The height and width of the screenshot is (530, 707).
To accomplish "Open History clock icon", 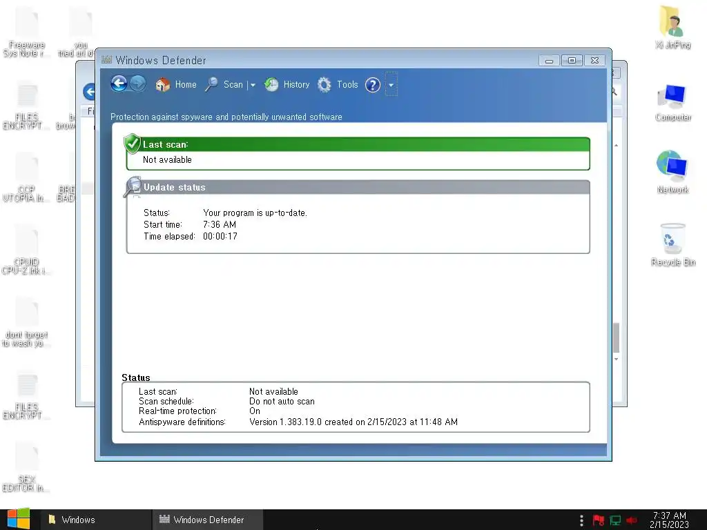I will 271,84.
